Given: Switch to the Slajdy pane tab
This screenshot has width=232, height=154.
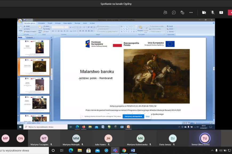Looking at the screenshot, I should pos(20,38).
